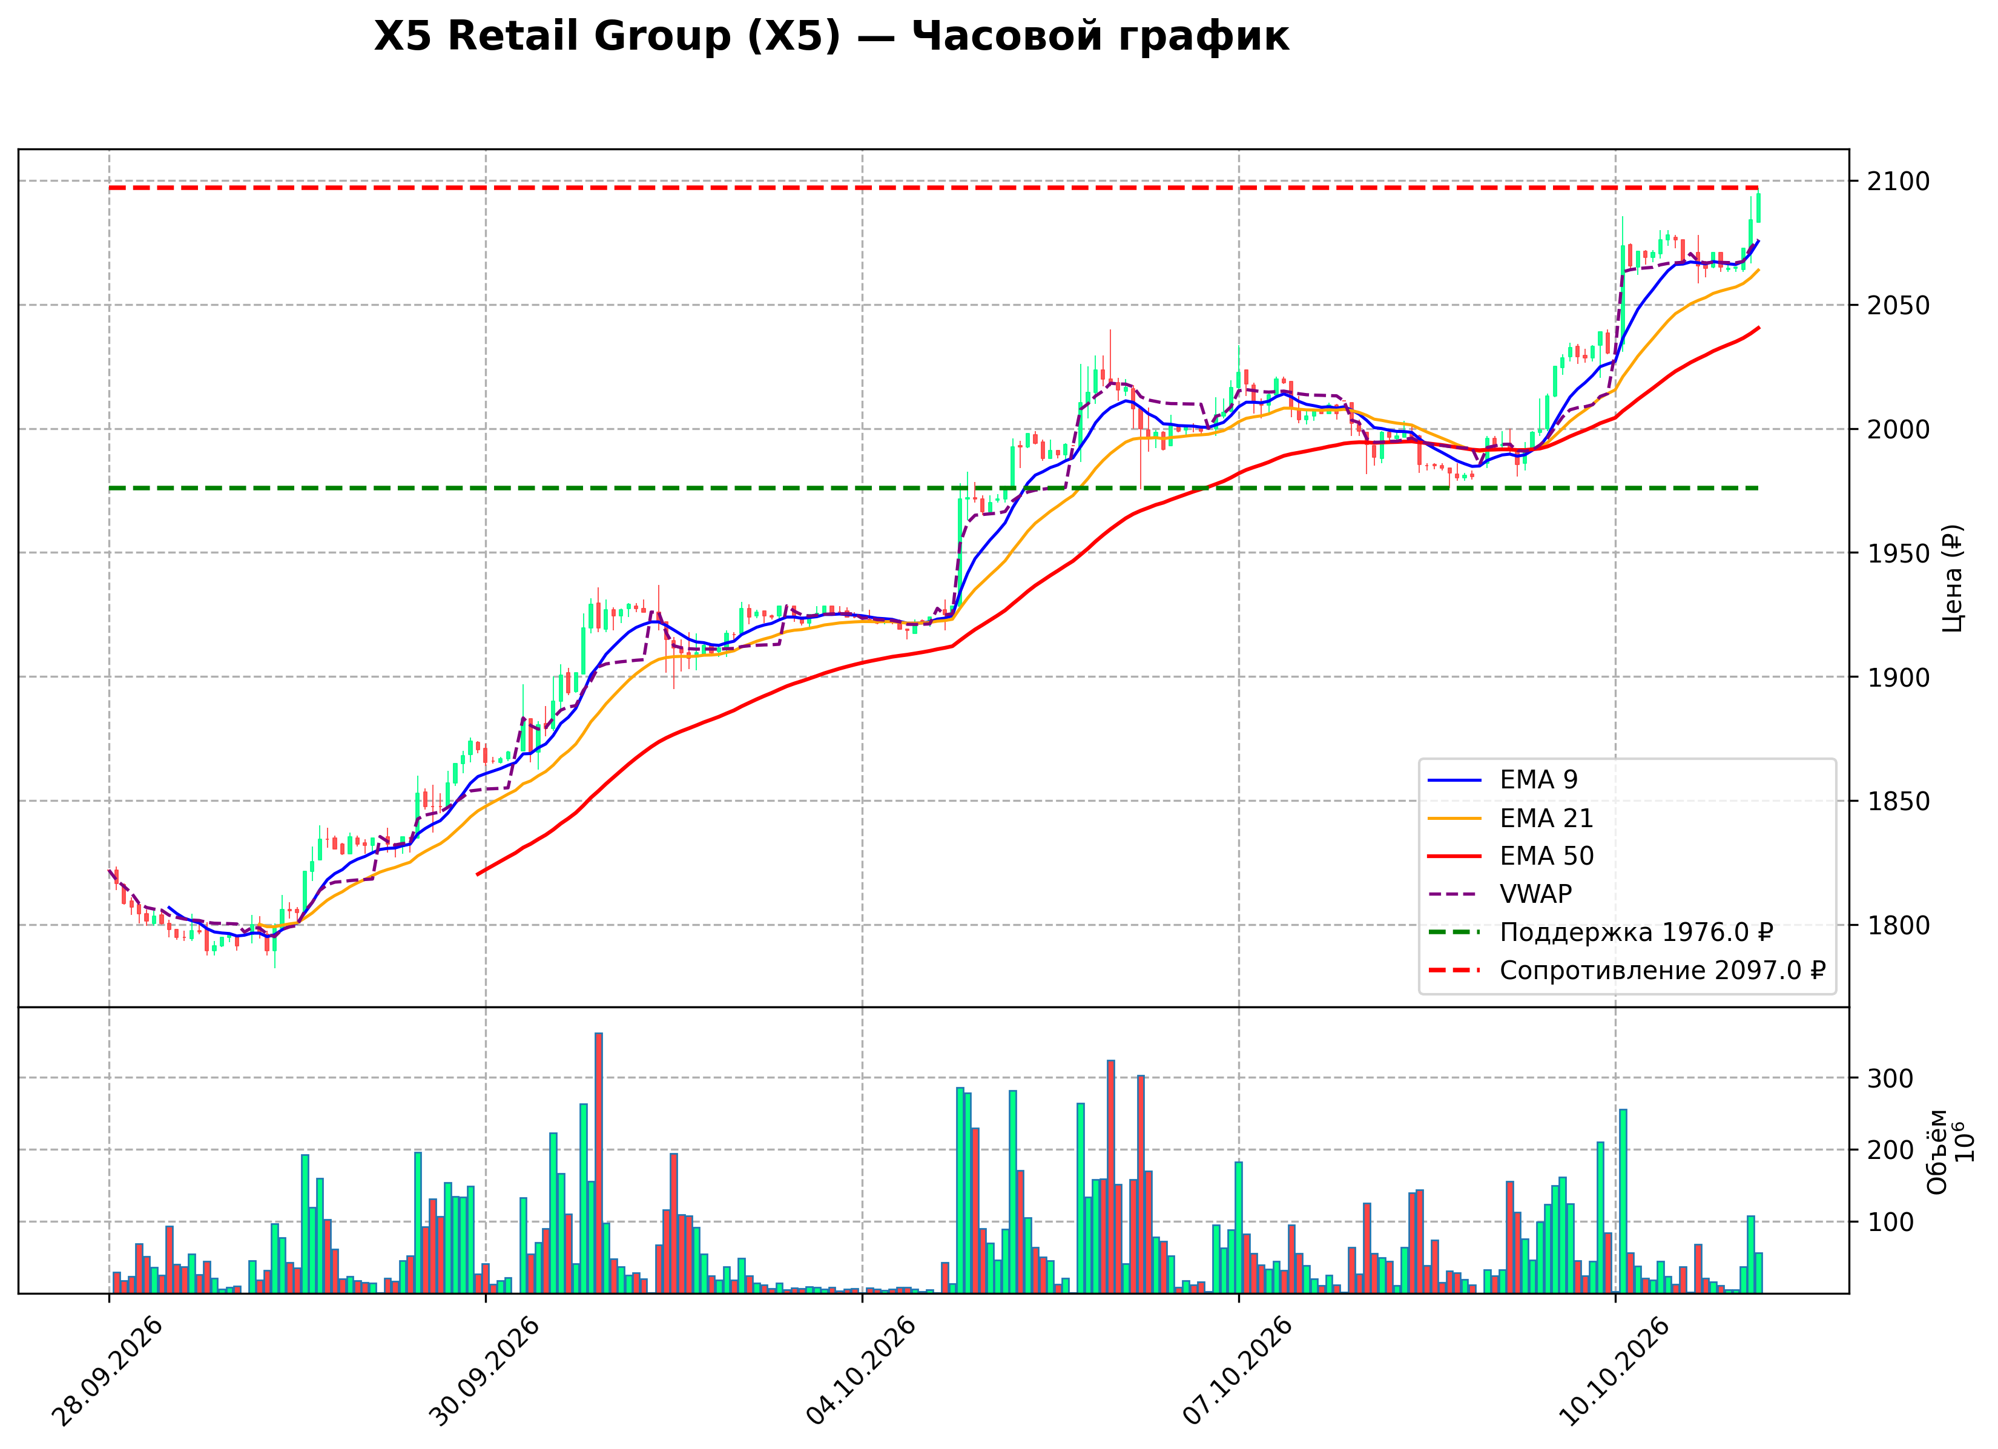Click the date label 10.10.2026
Image resolution: width=1998 pixels, height=1449 pixels.
(x=1614, y=1371)
